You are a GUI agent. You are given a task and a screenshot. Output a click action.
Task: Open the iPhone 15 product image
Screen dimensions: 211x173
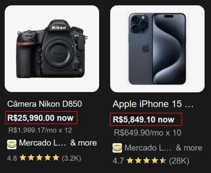157,49
